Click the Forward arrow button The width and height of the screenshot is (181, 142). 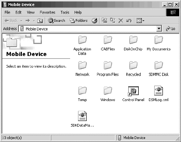[28, 21]
